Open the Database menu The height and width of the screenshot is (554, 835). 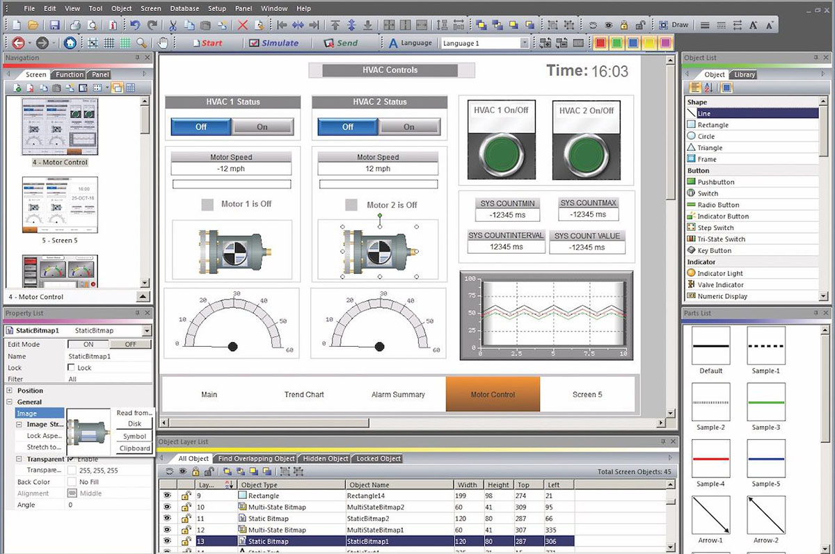(184, 8)
